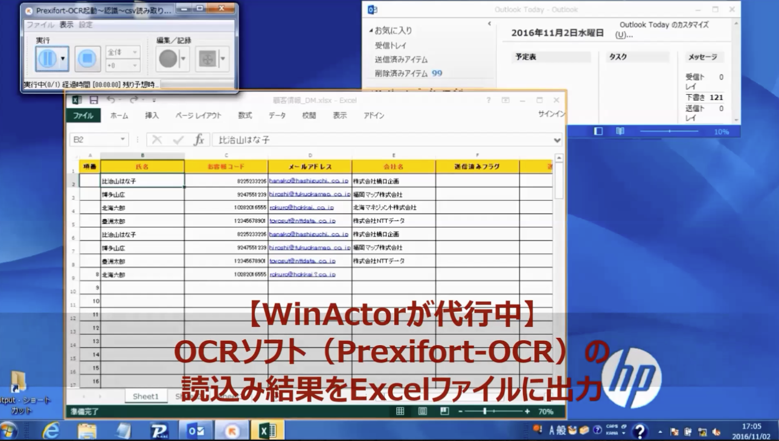
Task: Switch Excel to Normal view icon
Action: tap(400, 411)
